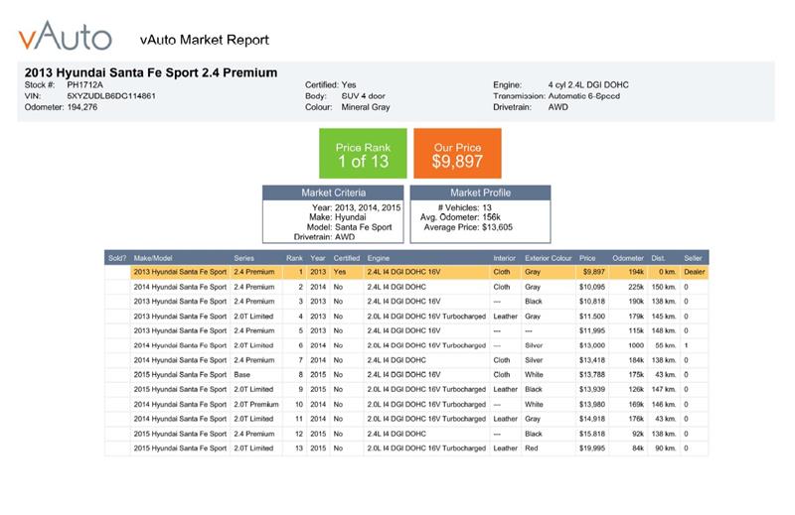
Task: Click the transmission value 'Automatic 6-Speed'
Action: [x=584, y=95]
